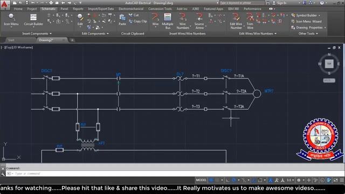The height and width of the screenshot is (194, 345).
Task: Select the Trim Wire tool
Action: (x=250, y=21)
